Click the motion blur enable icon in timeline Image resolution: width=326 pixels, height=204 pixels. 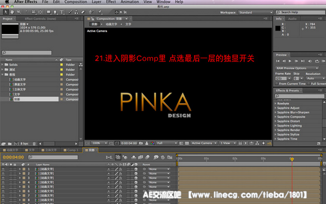[x=148, y=157]
